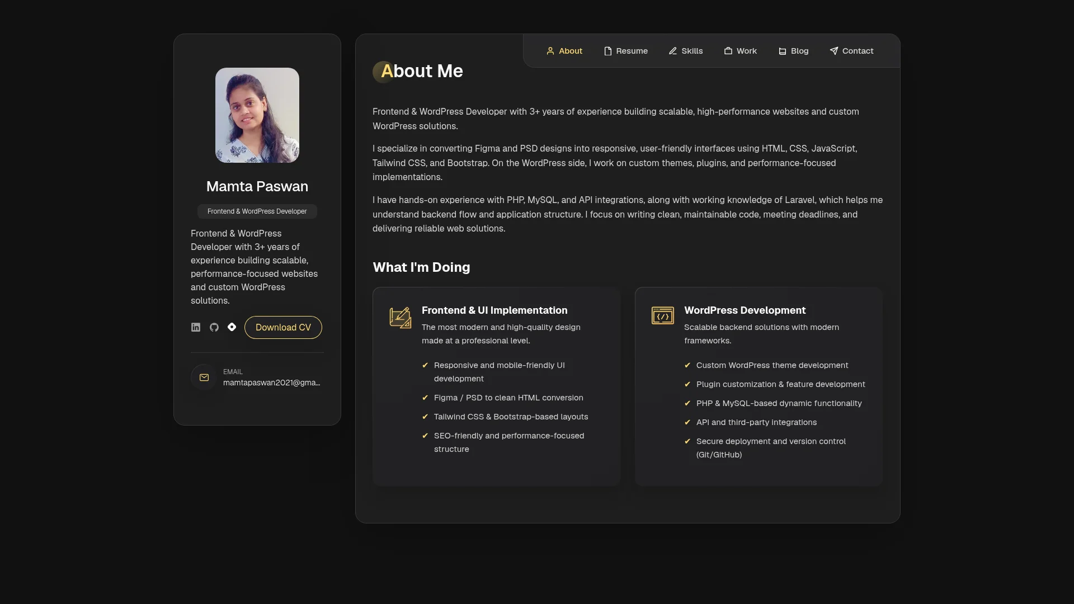Click 'Figma / PSD to clean HTML conversion'
Screen dimensions: 1074x604
[508, 398]
